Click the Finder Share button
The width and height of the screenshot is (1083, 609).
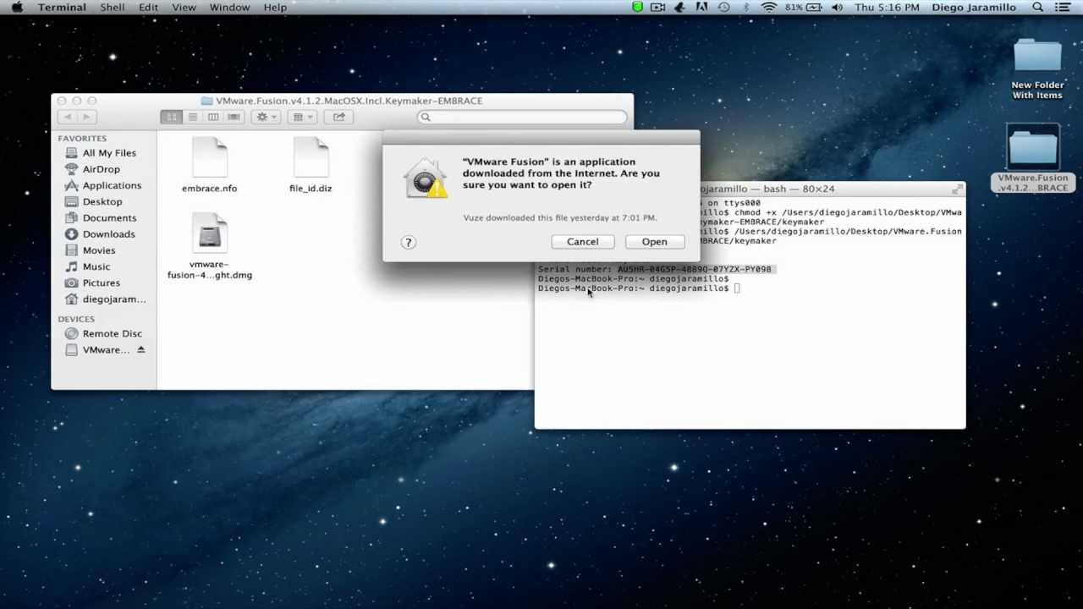338,117
